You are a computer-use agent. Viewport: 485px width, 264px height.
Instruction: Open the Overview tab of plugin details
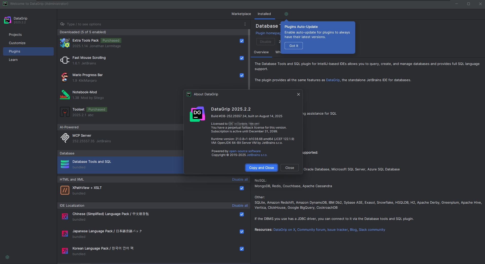click(x=261, y=52)
